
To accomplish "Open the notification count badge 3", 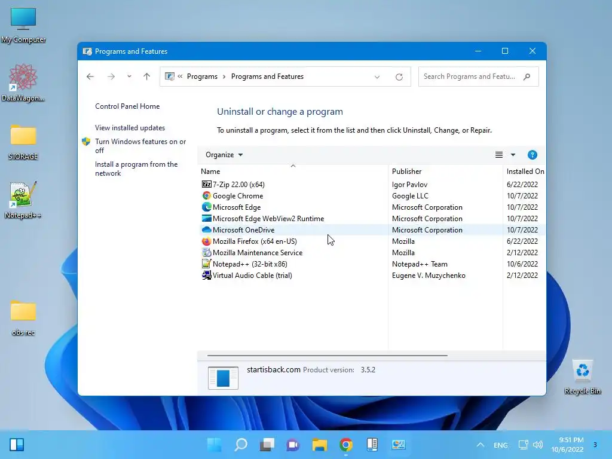I will pyautogui.click(x=595, y=445).
